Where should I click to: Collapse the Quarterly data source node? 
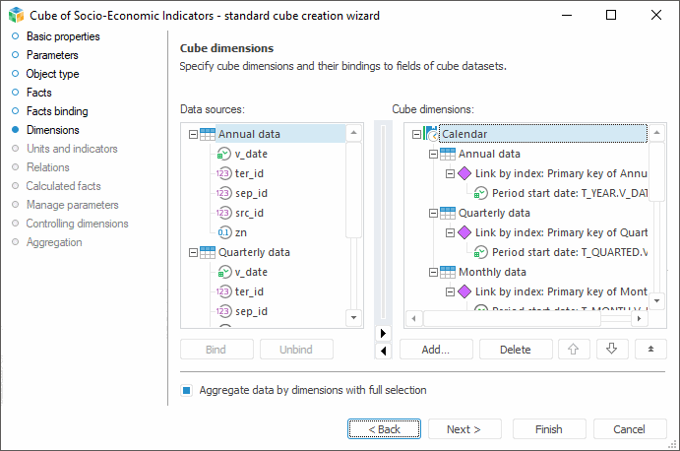(193, 252)
